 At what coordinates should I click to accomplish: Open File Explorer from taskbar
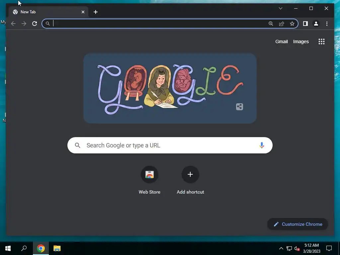[57, 248]
